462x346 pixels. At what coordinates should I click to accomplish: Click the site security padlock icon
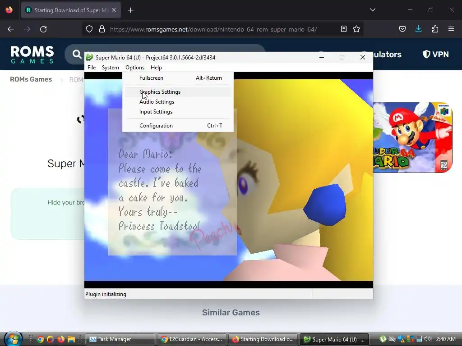[x=102, y=29]
